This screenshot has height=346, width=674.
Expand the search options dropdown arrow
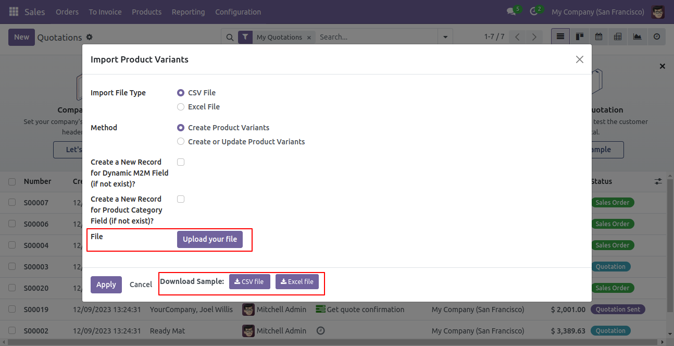tap(445, 37)
